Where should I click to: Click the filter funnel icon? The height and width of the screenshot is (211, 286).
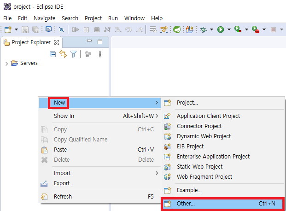coord(74,54)
